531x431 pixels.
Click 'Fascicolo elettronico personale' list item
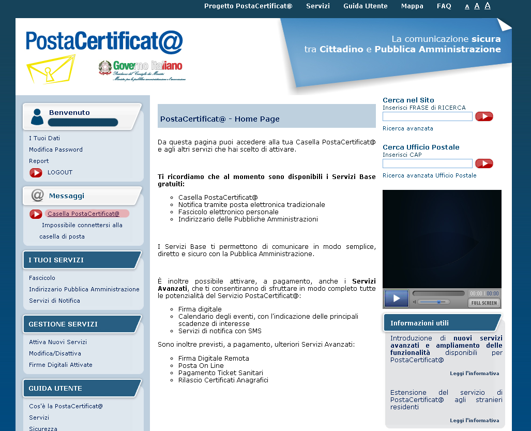(x=229, y=212)
